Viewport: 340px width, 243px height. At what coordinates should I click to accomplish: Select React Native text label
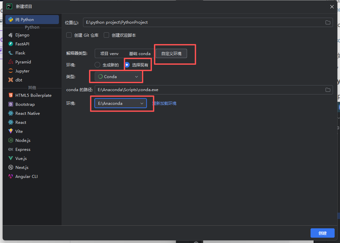pos(27,113)
